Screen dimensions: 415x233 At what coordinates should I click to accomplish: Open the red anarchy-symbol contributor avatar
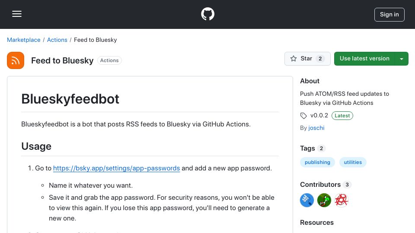342,200
